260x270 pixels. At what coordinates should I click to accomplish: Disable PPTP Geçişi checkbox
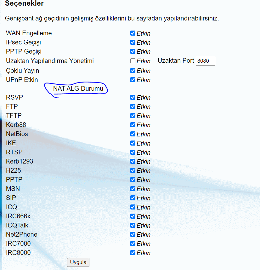(x=133, y=51)
